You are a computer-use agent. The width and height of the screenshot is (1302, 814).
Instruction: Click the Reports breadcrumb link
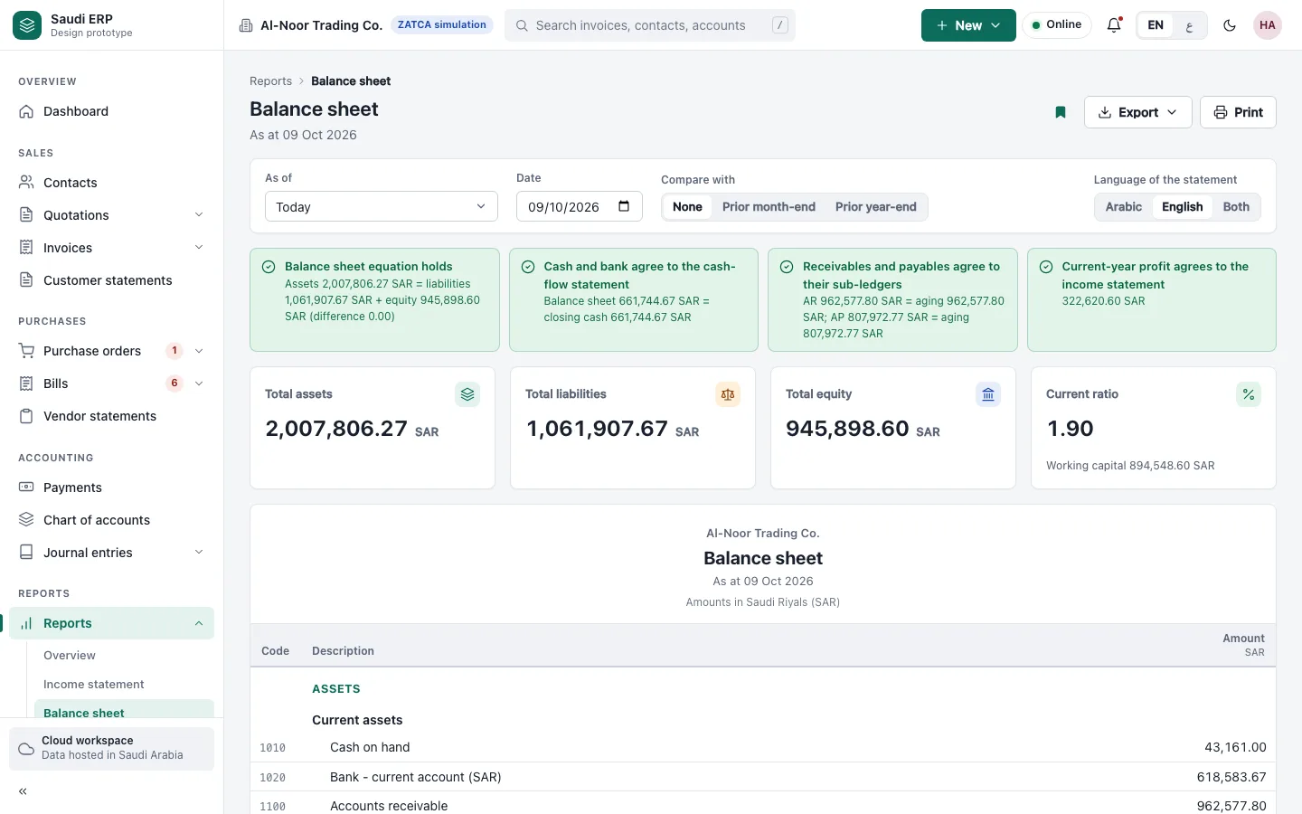pyautogui.click(x=270, y=81)
